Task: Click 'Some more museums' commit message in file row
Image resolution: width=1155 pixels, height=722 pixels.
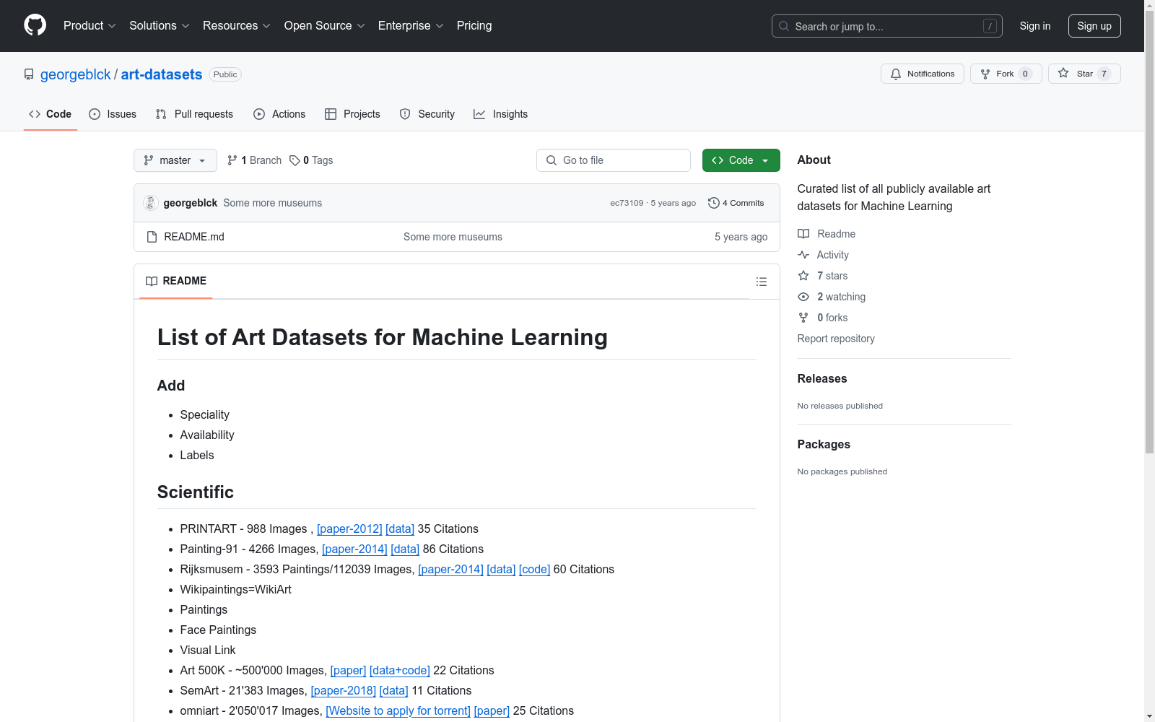Action: tap(453, 237)
